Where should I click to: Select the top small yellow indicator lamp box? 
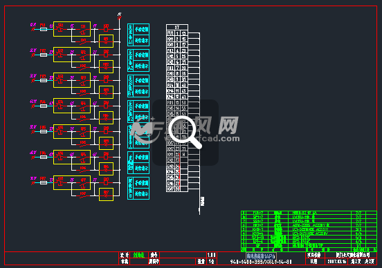point(106,41)
